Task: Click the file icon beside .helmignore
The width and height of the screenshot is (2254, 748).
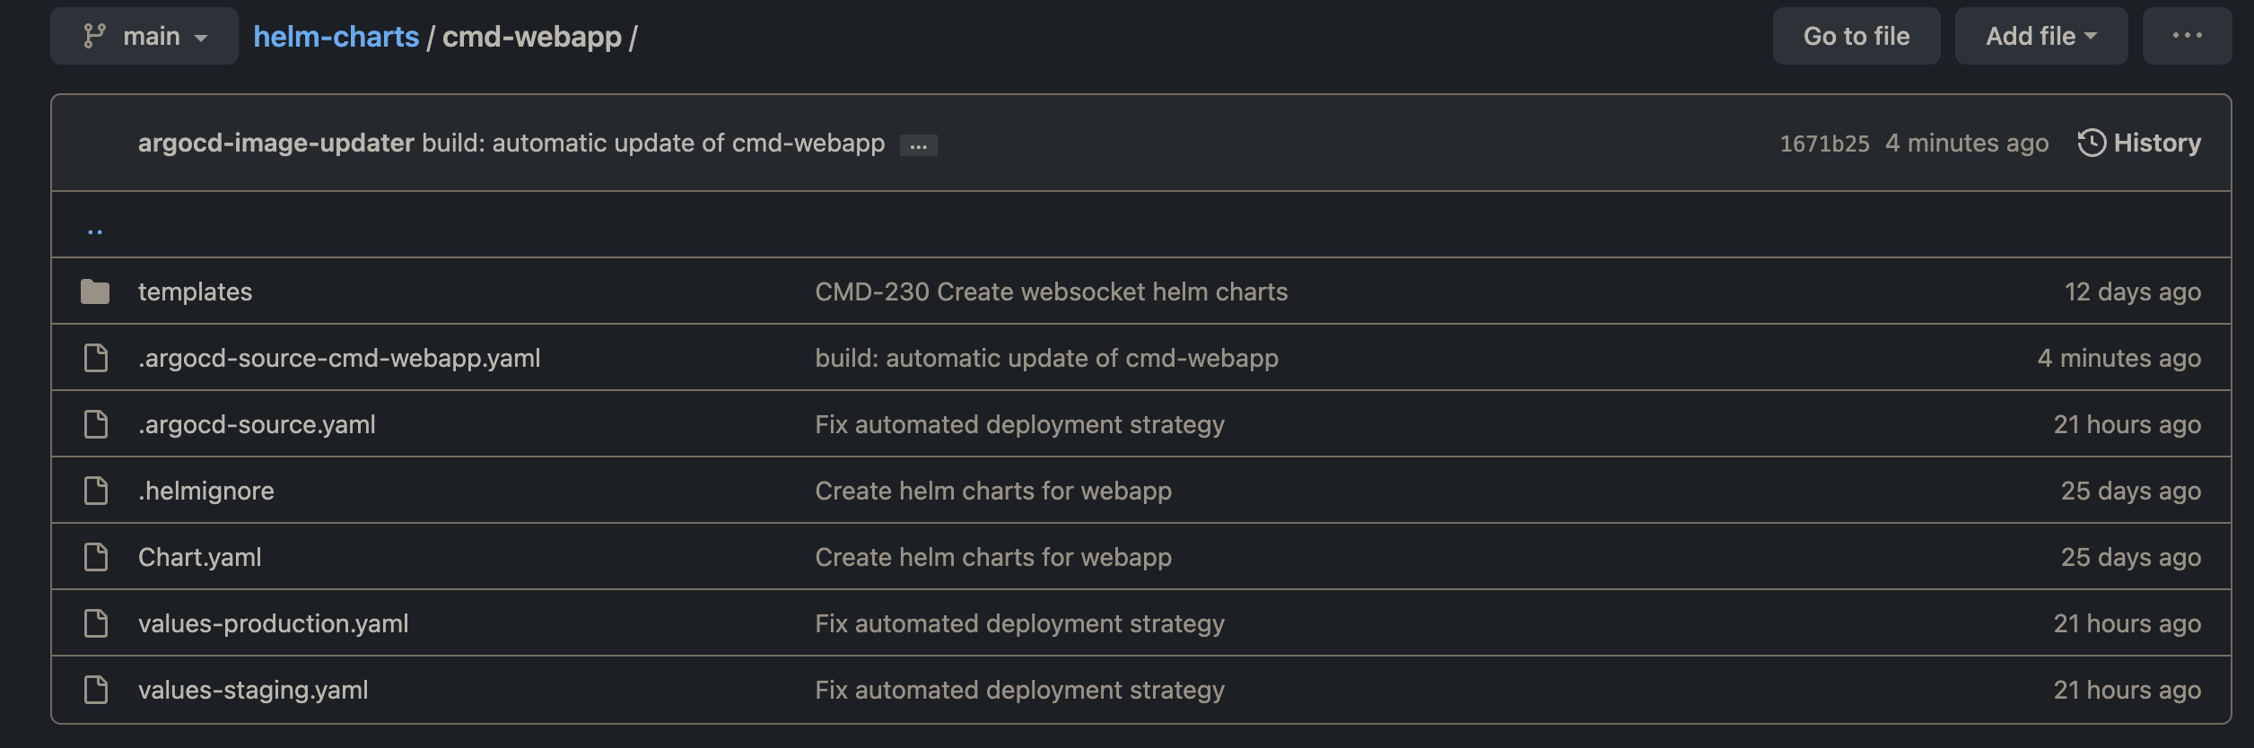Action: point(95,490)
